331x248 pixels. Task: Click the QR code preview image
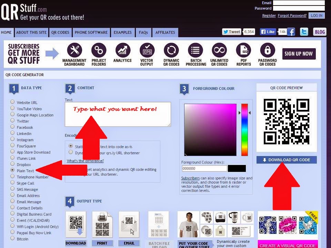tap(287, 122)
